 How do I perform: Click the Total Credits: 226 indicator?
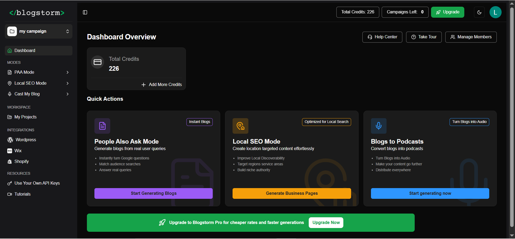click(x=358, y=12)
